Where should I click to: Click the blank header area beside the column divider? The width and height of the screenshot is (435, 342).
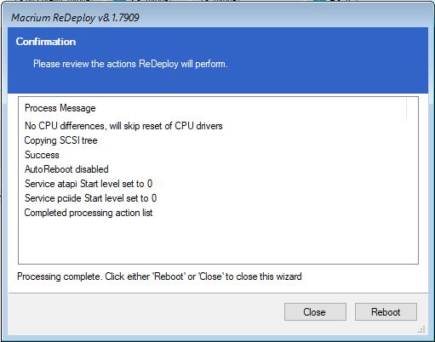coord(413,108)
